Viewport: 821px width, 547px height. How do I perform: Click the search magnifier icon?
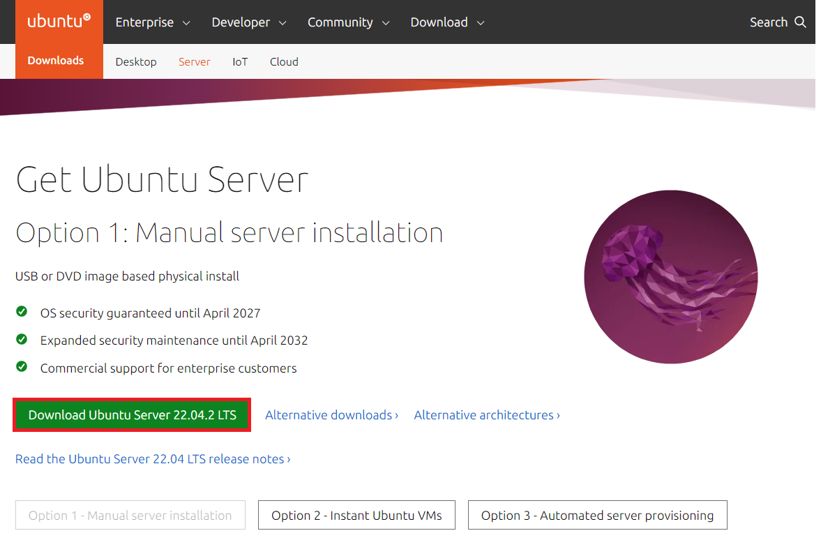[x=800, y=22]
